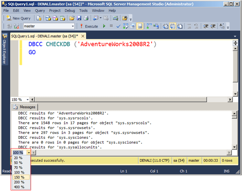Open Database Engine Query icon

click(39, 18)
